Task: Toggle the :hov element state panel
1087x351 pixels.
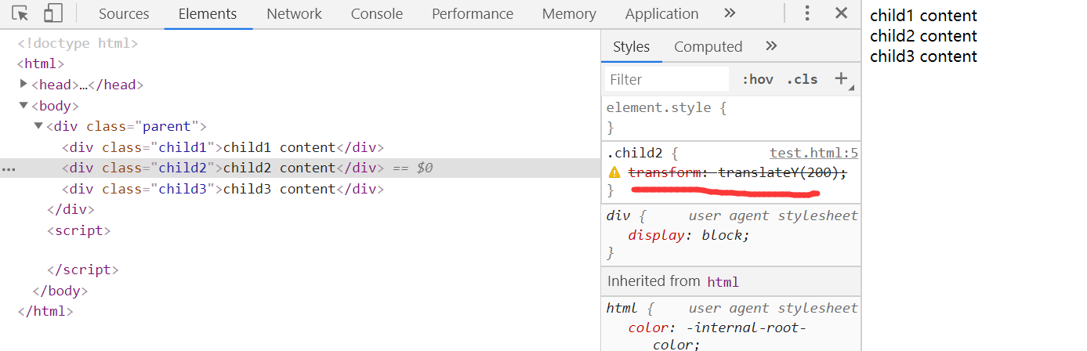Action: click(757, 79)
